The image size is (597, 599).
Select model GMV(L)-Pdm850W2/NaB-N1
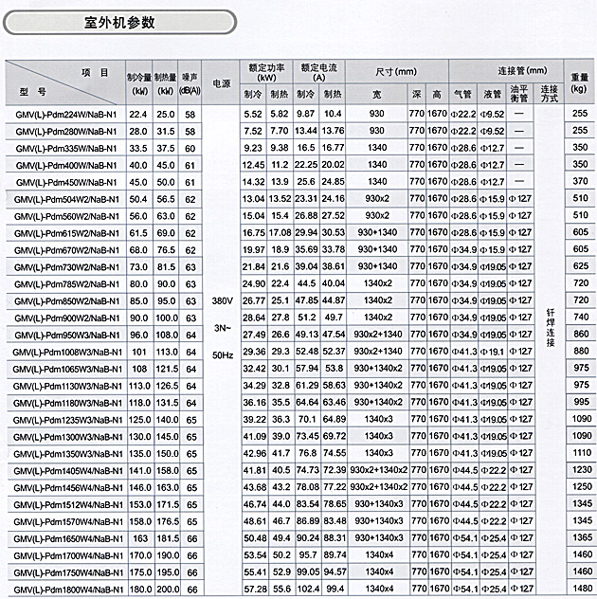66,301
